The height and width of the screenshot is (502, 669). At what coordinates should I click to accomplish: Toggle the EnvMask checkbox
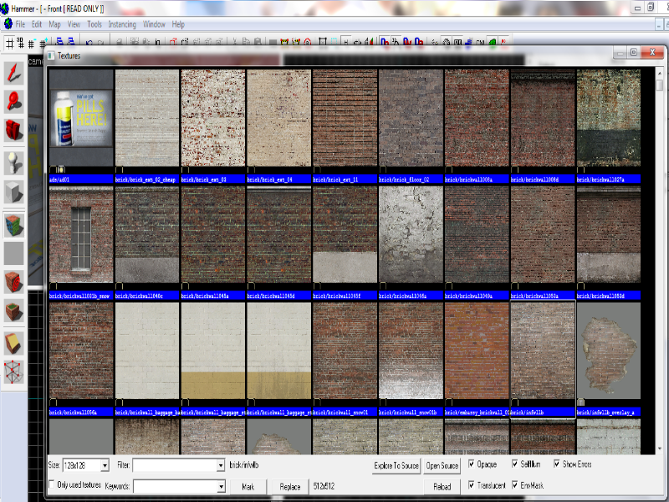pos(514,485)
